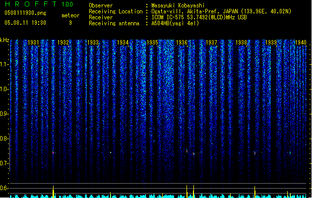
Task: Click the 'Receiving Location' label
Action: 116,11
